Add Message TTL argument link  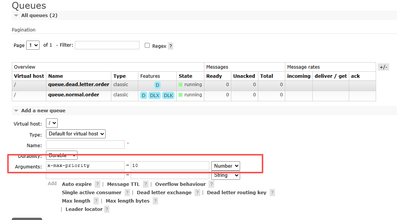tap(123, 184)
